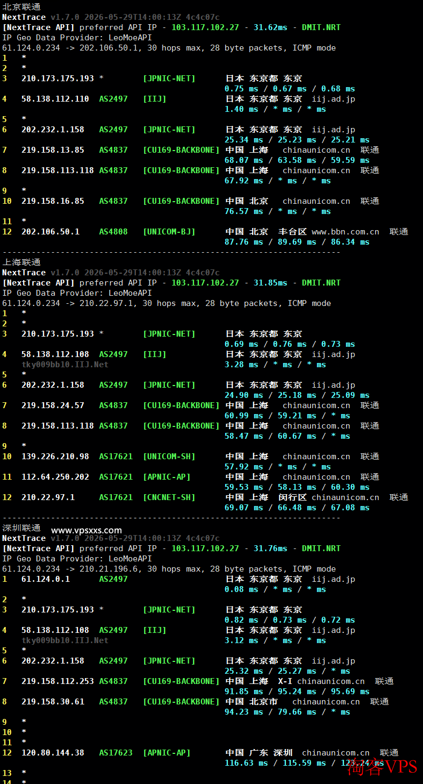The image size is (423, 784).
Task: Click the 60.99 ms latency value
Action: click(x=244, y=416)
